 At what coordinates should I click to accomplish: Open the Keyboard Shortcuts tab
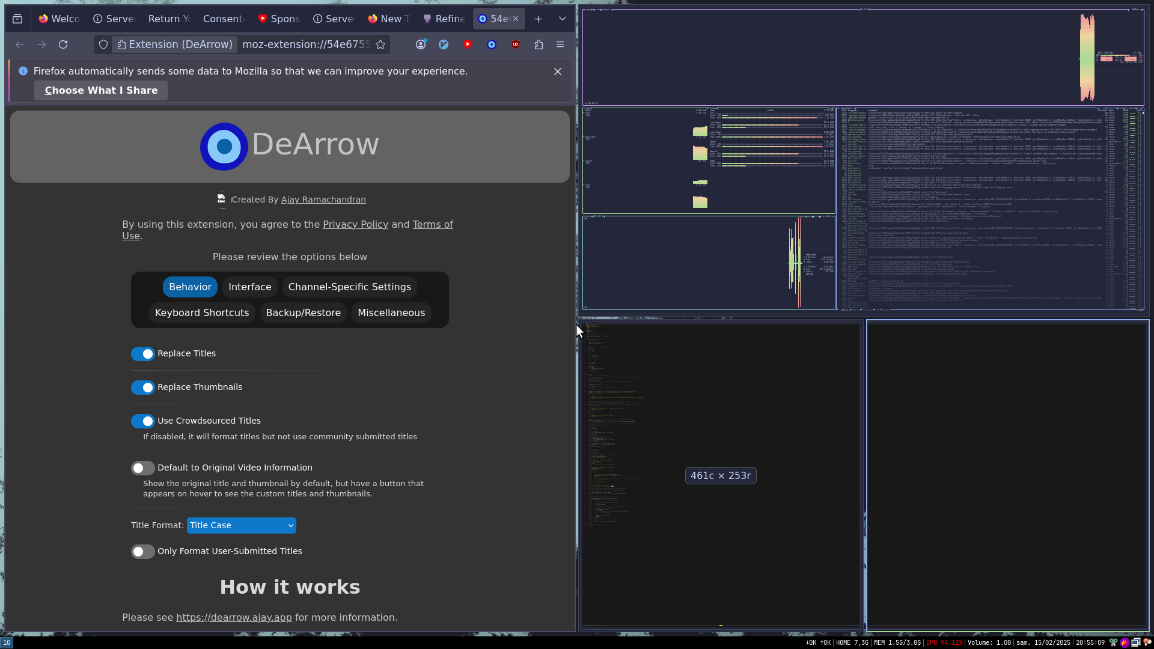coord(202,313)
